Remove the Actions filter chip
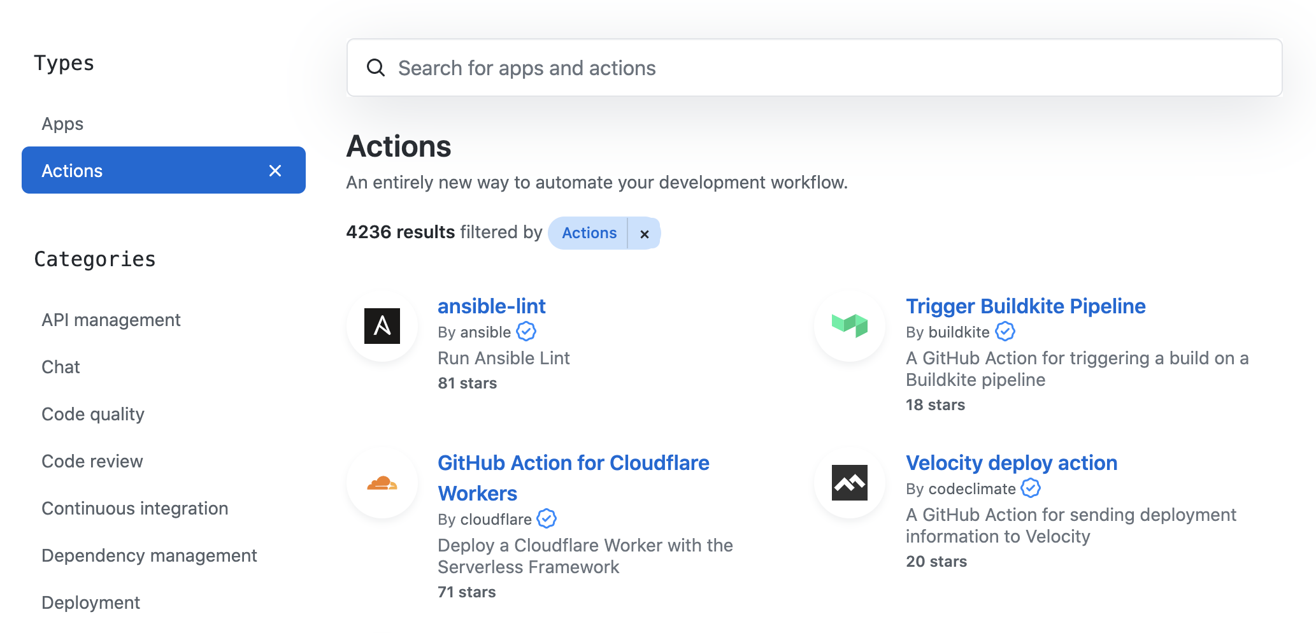Image resolution: width=1316 pixels, height=633 pixels. pyautogui.click(x=645, y=233)
